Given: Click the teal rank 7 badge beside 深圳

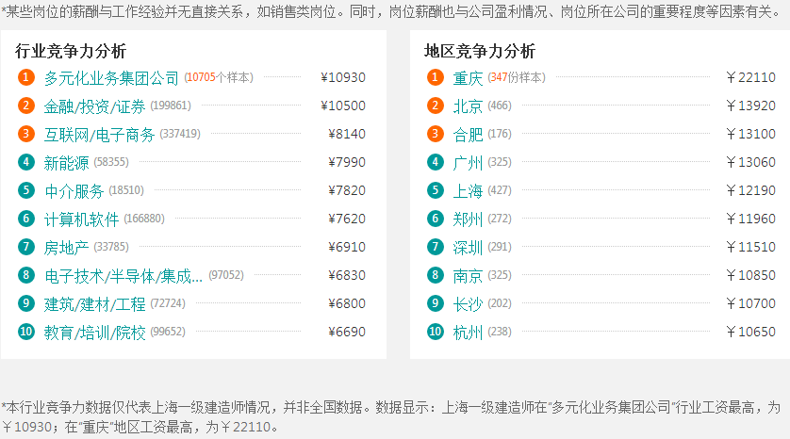Looking at the screenshot, I should coord(436,247).
